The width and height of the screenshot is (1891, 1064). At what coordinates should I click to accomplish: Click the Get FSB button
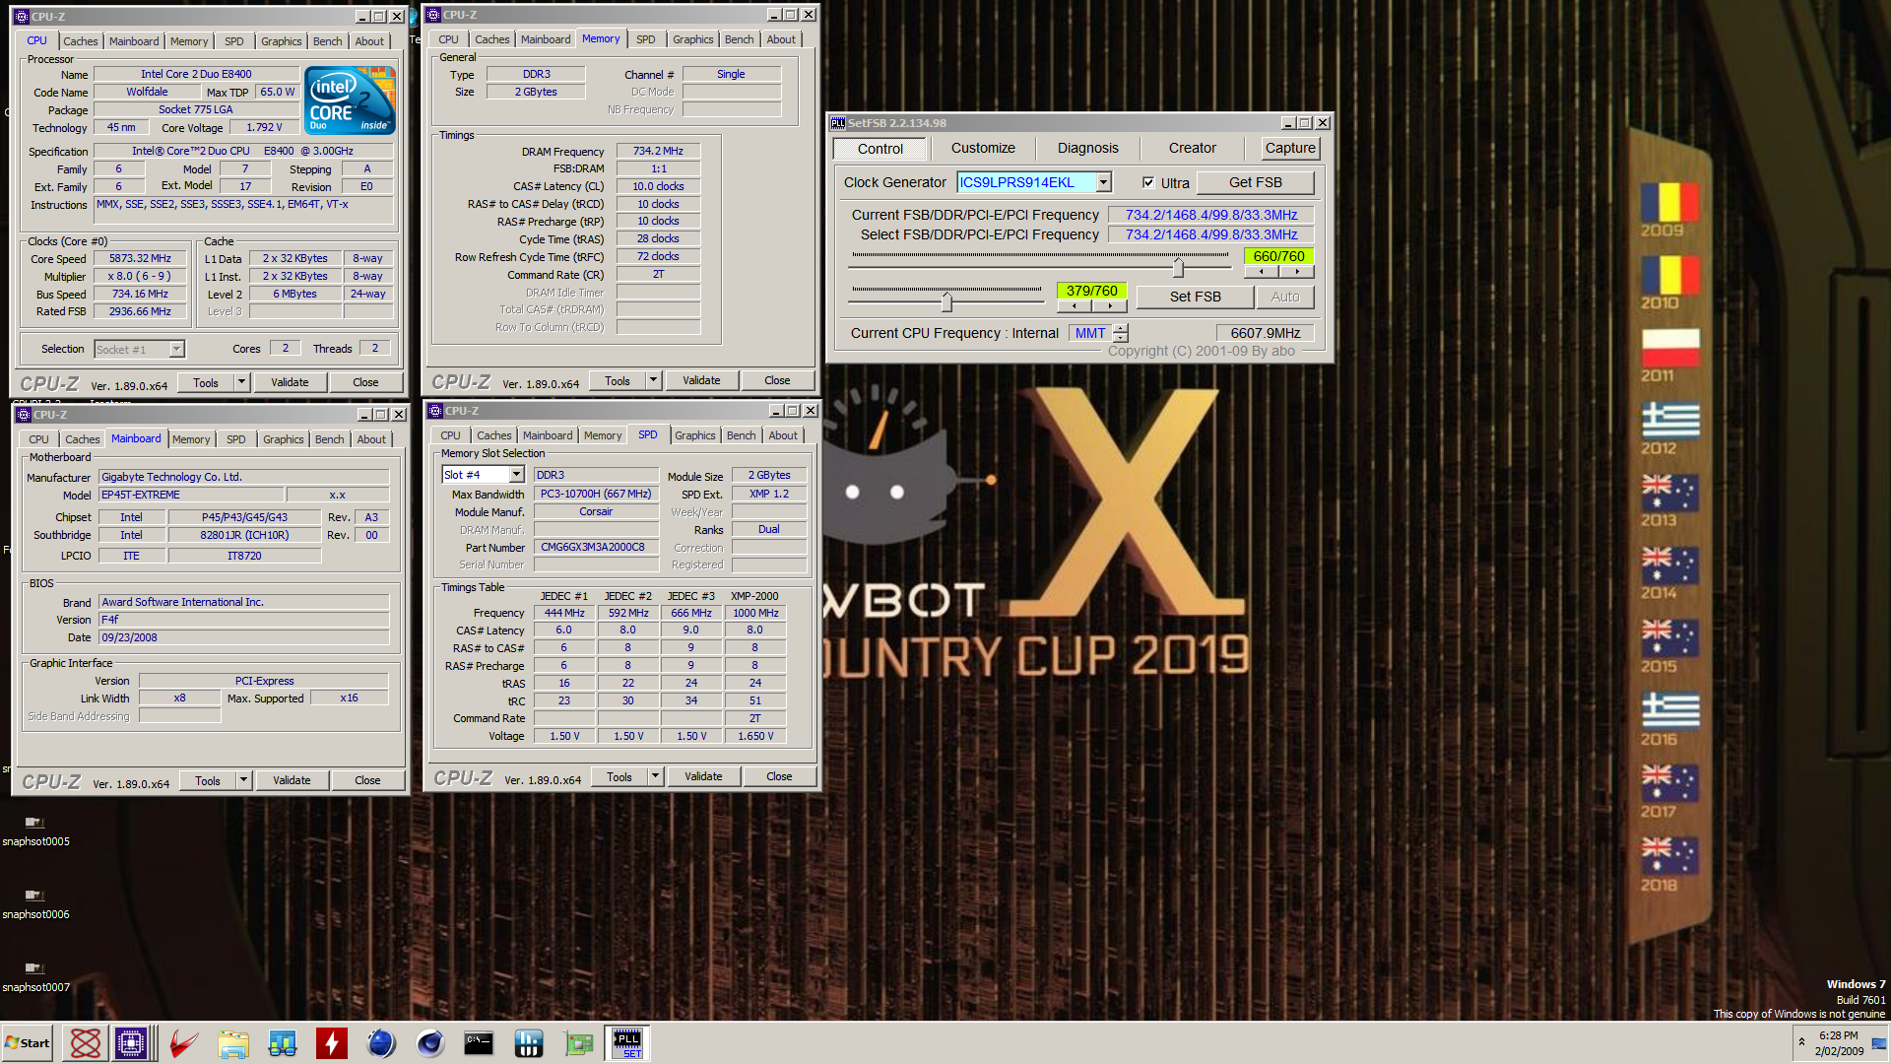[x=1255, y=182]
